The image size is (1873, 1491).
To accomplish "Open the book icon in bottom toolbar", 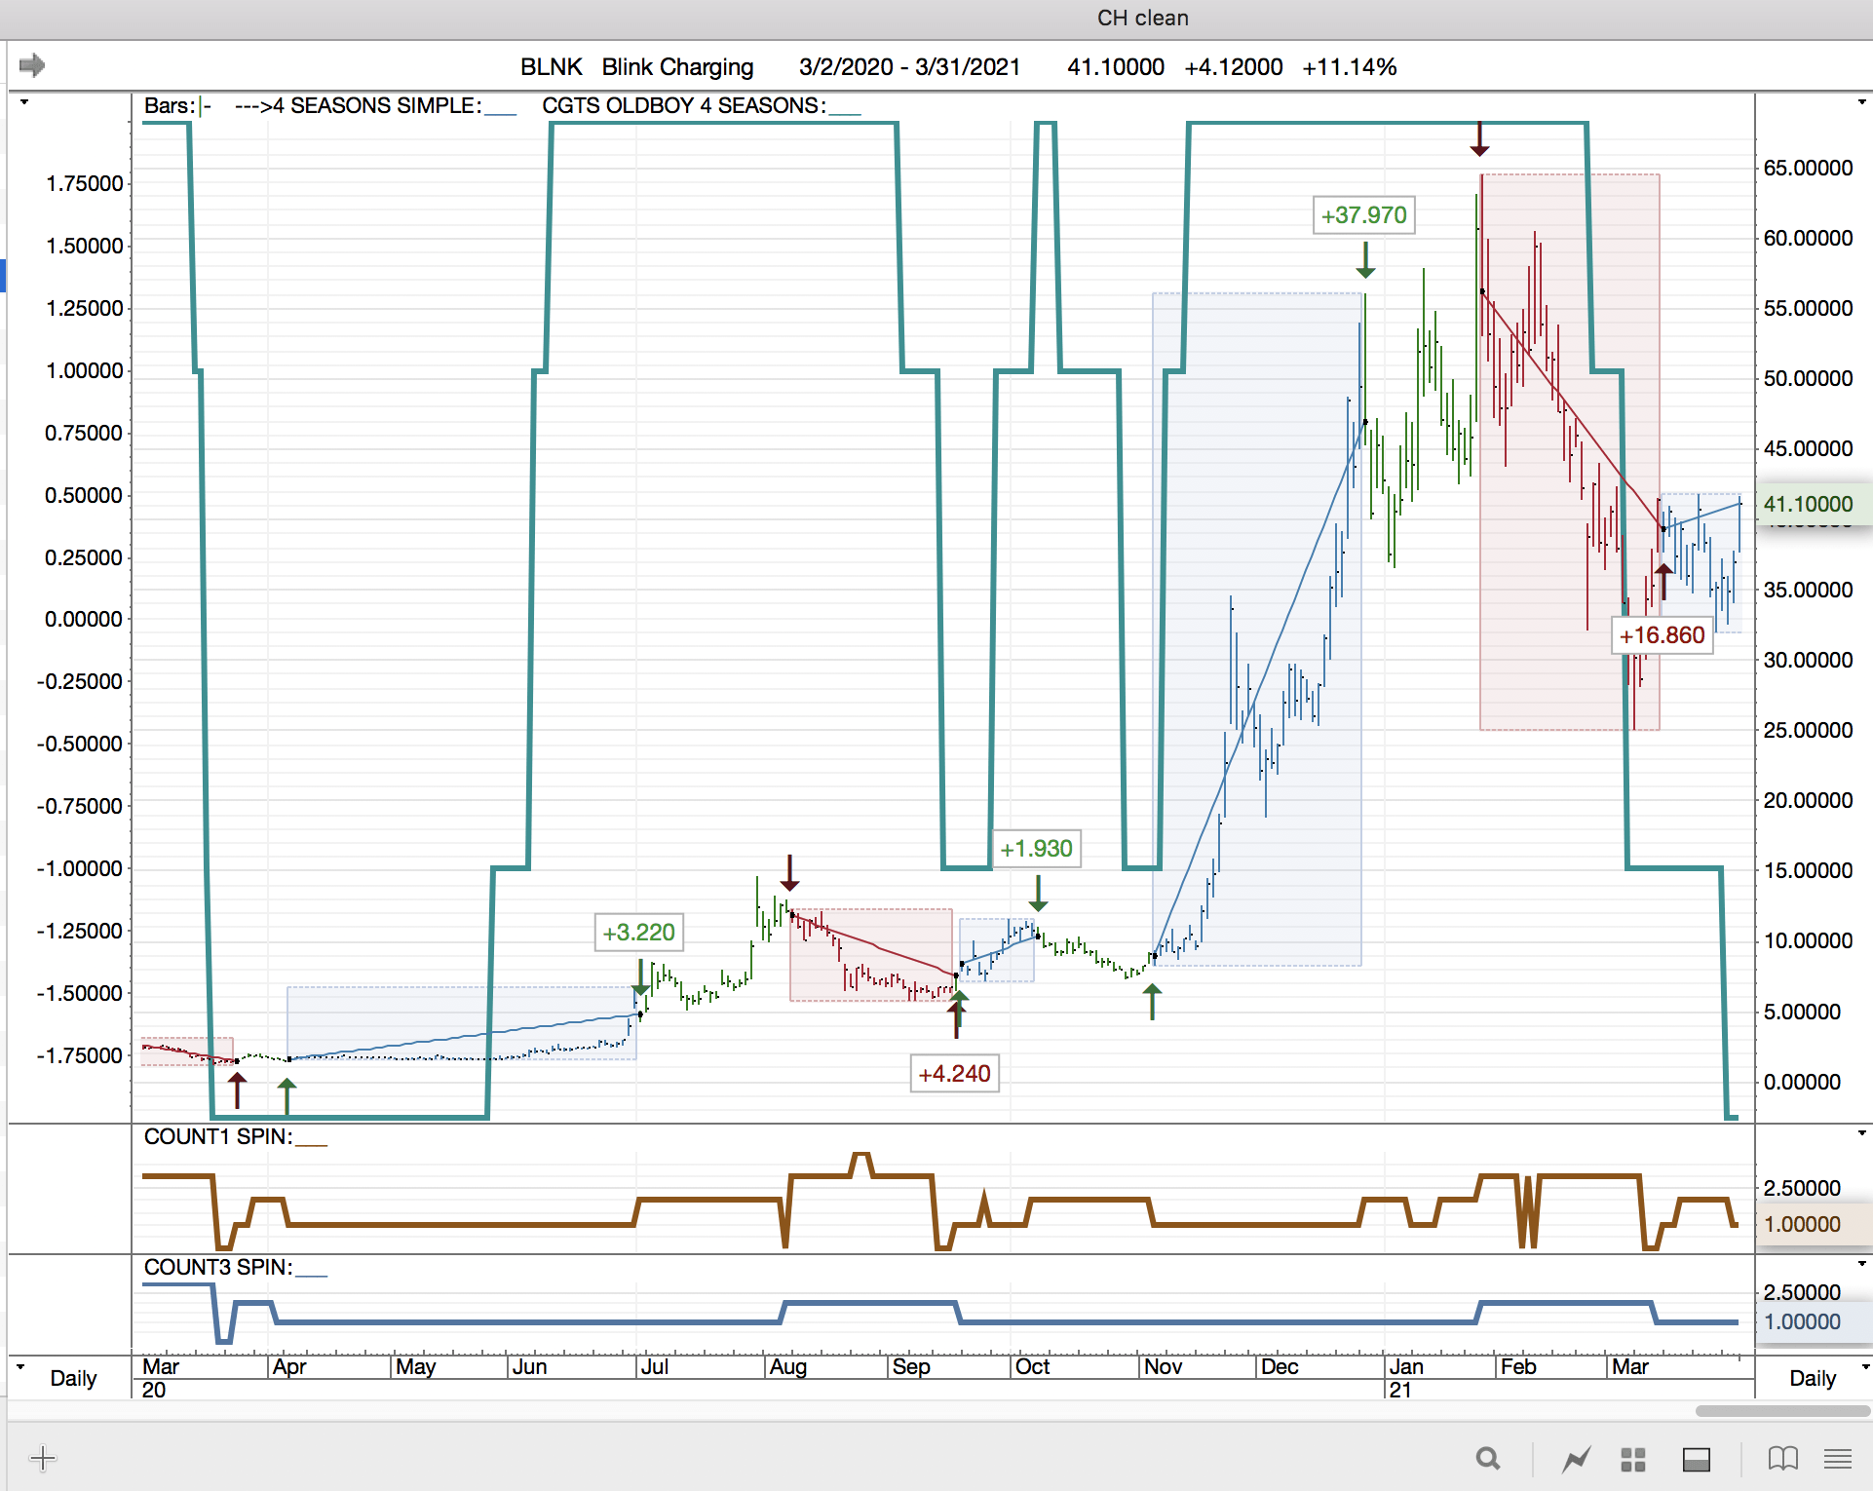I will (x=1782, y=1458).
